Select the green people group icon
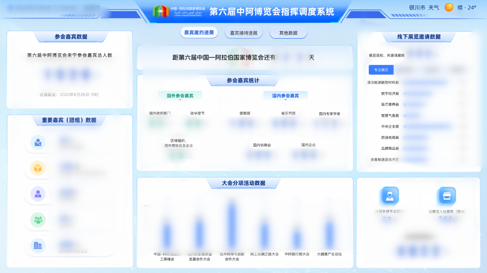The image size is (487, 273). pyautogui.click(x=38, y=220)
